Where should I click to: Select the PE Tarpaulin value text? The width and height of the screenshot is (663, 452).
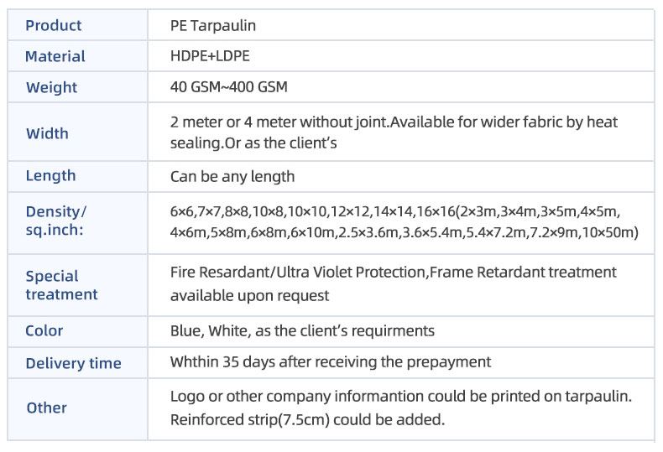[212, 26]
